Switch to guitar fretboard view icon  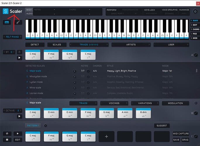[x=18, y=22]
